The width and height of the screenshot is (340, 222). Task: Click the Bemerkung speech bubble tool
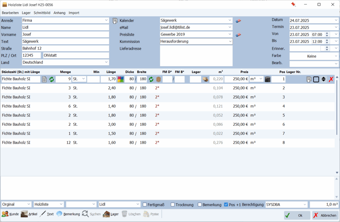68,214
